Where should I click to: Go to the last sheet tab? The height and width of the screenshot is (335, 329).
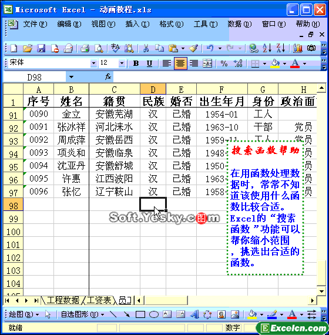[x=36, y=300]
